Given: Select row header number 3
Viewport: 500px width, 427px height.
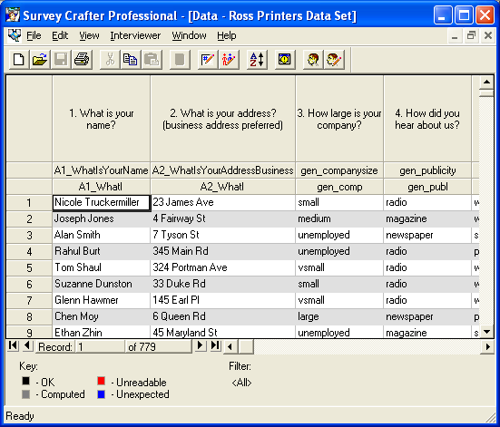Looking at the screenshot, I should coord(29,235).
